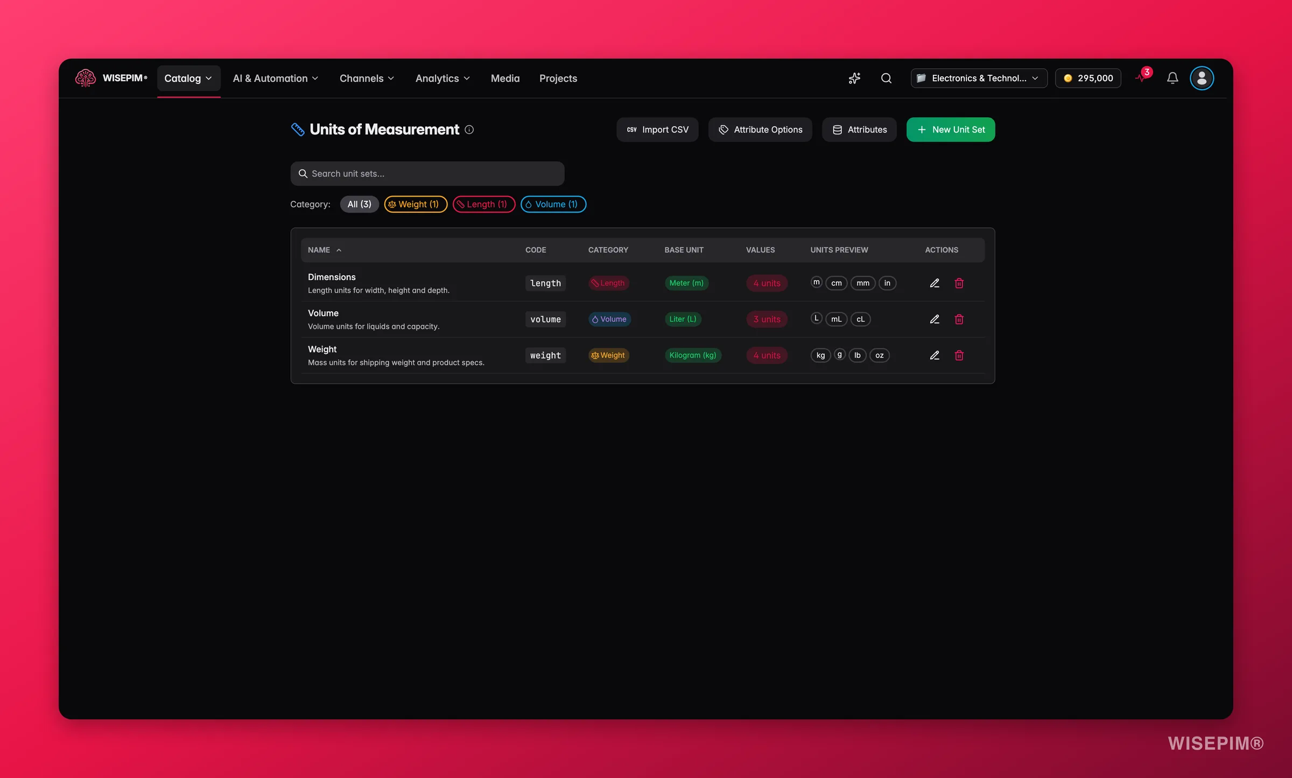
Task: Click the 'mL' unit chip in Volume row
Action: [836, 319]
